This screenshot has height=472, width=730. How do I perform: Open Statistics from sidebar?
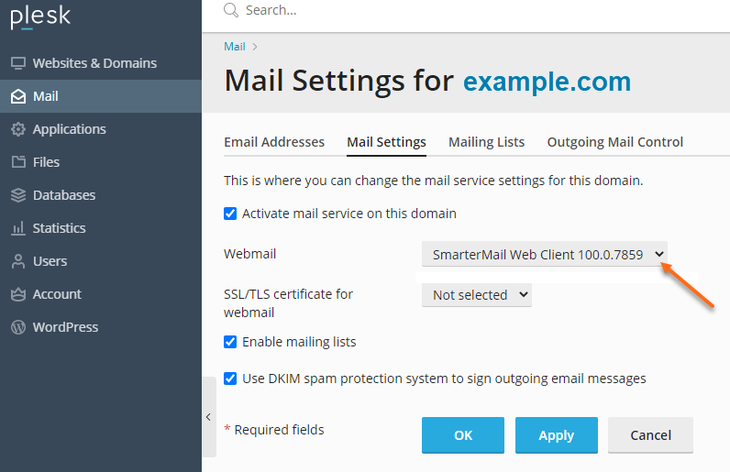tap(101, 228)
